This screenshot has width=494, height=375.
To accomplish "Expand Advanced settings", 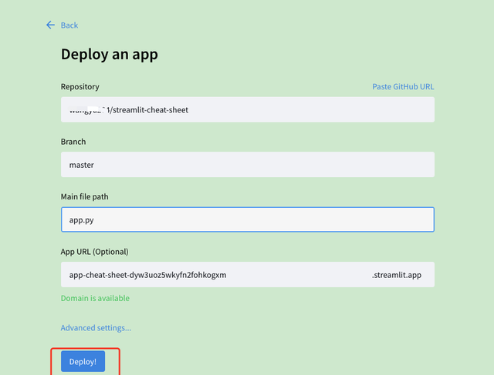I will (x=96, y=327).
